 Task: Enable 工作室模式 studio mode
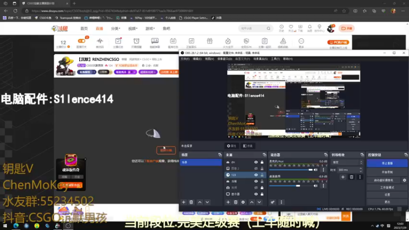point(387,188)
